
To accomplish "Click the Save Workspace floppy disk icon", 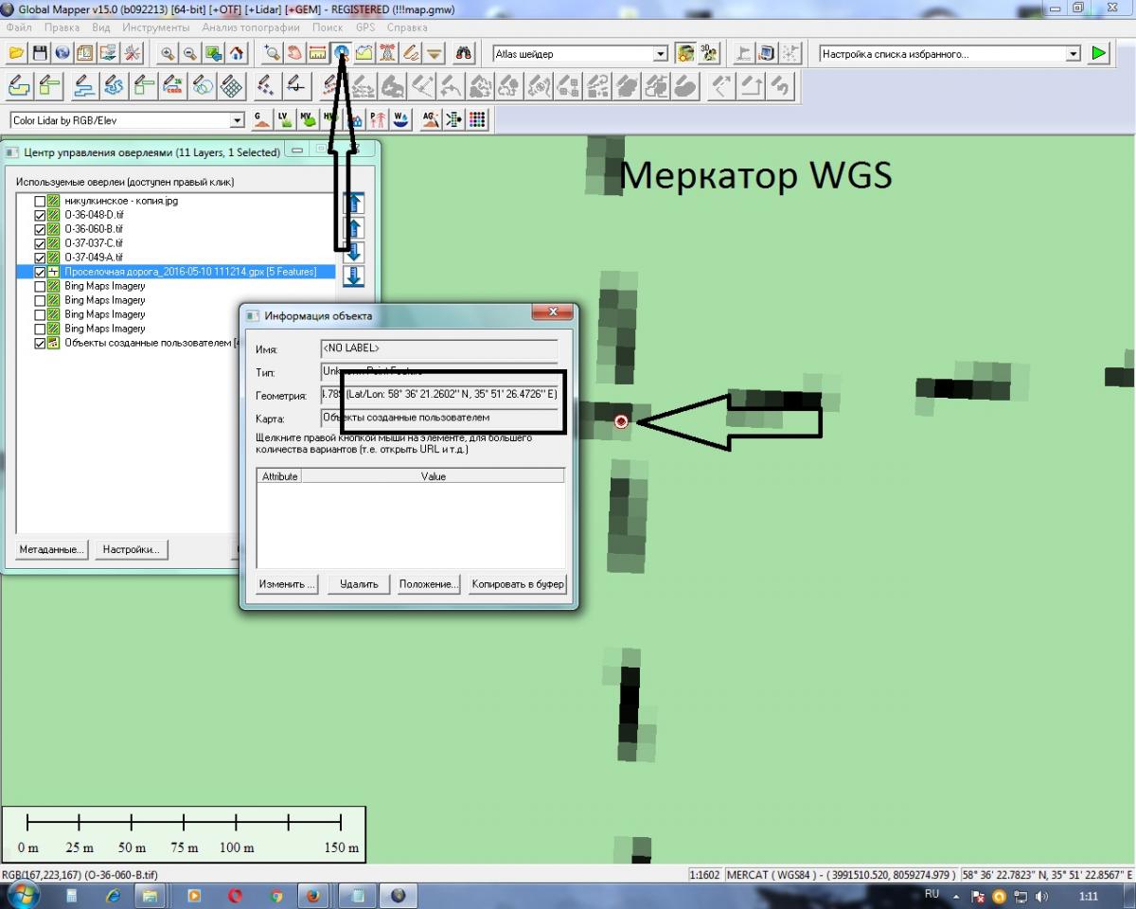I will 39,54.
